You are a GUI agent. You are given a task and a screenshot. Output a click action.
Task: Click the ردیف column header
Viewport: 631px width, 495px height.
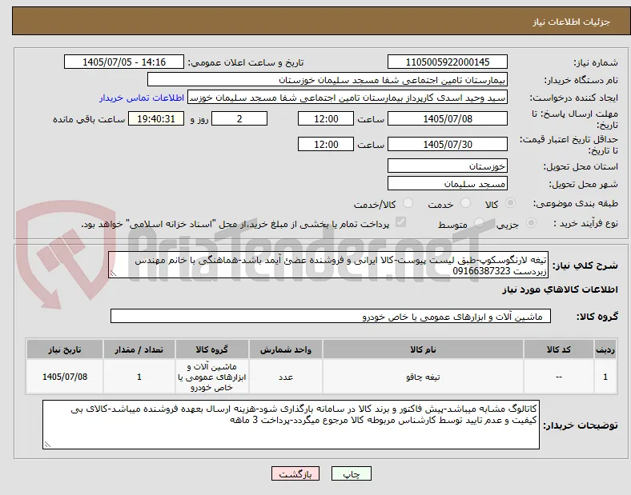click(x=605, y=349)
